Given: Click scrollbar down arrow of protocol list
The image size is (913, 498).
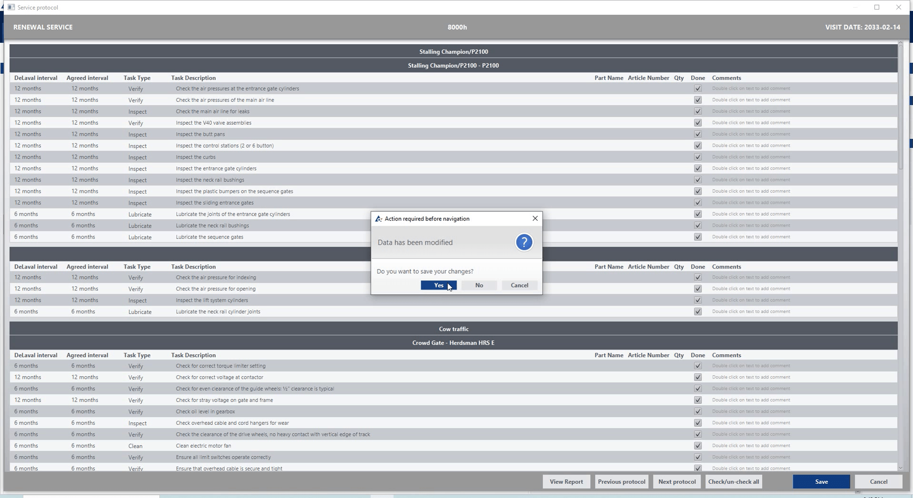Looking at the screenshot, I should [900, 468].
